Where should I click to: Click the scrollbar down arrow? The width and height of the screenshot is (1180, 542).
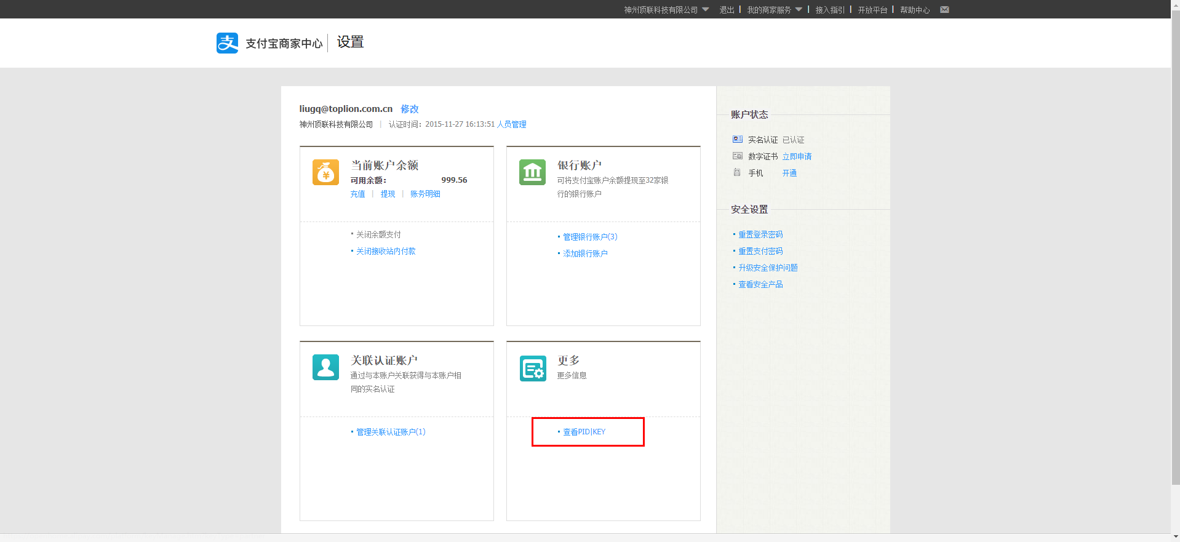[x=1175, y=536]
